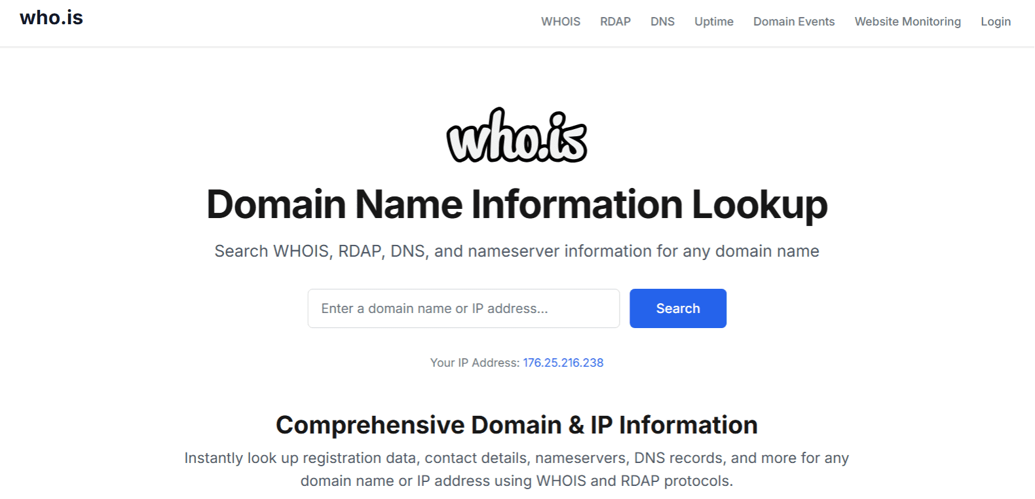Image resolution: width=1035 pixels, height=499 pixels.
Task: Click the 'Your IP Address:' label
Action: point(474,363)
